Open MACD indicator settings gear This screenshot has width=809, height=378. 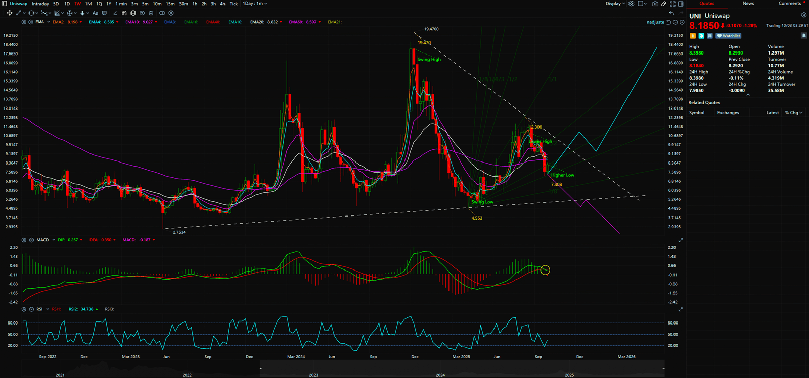coord(24,240)
